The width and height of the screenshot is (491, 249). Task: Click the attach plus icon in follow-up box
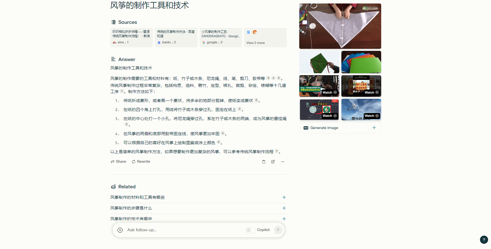tap(120, 230)
